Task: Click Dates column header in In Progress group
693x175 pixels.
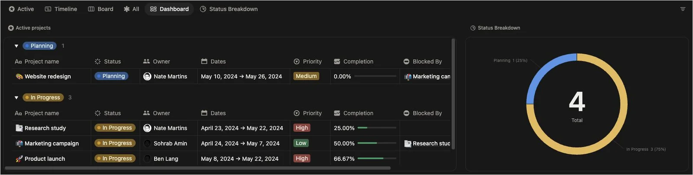Action: pos(214,113)
